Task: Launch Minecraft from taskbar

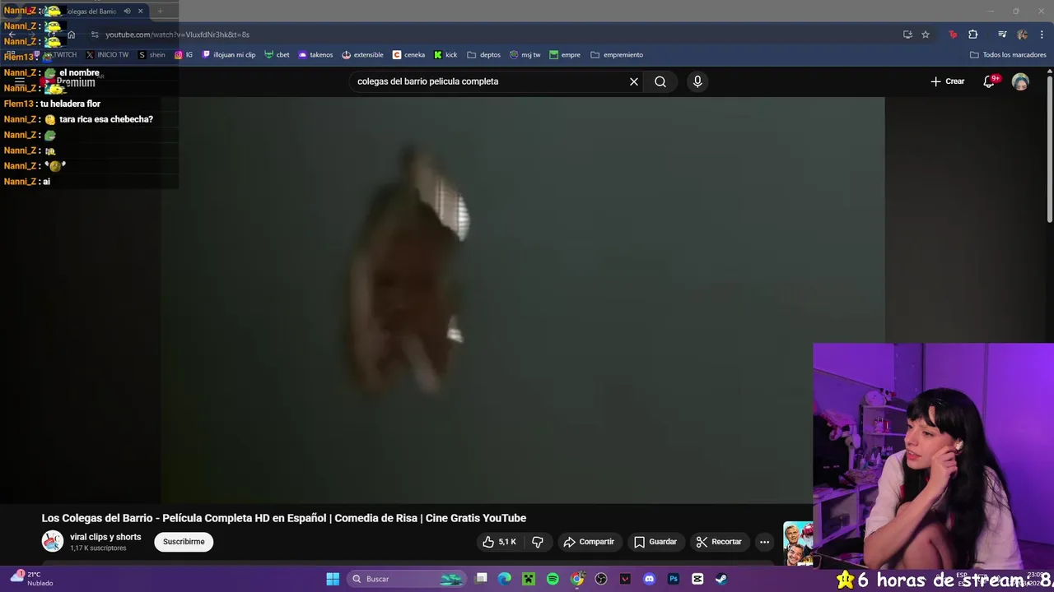Action: click(x=529, y=579)
